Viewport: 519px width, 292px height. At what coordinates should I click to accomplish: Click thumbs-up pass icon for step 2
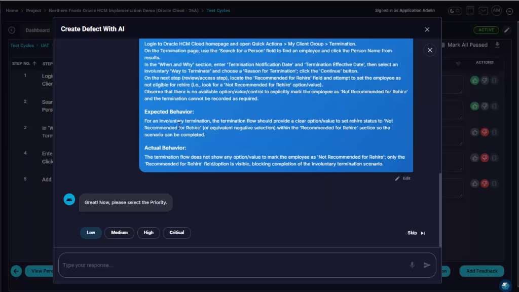[x=474, y=106]
